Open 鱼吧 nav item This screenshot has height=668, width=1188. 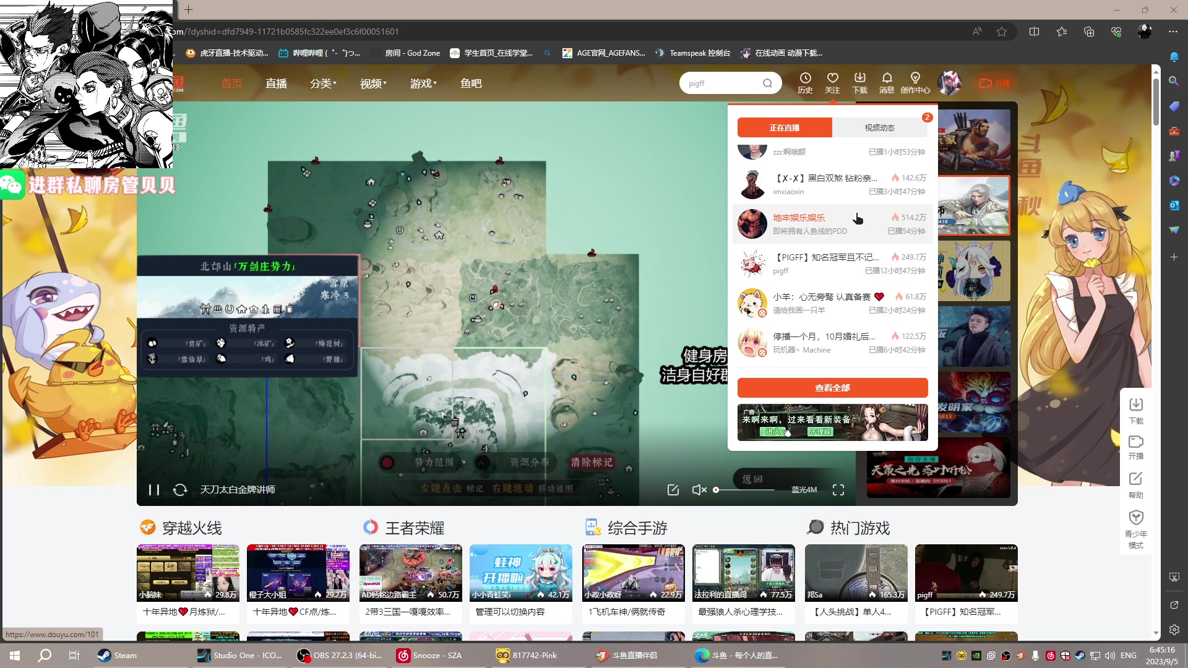coord(471,83)
